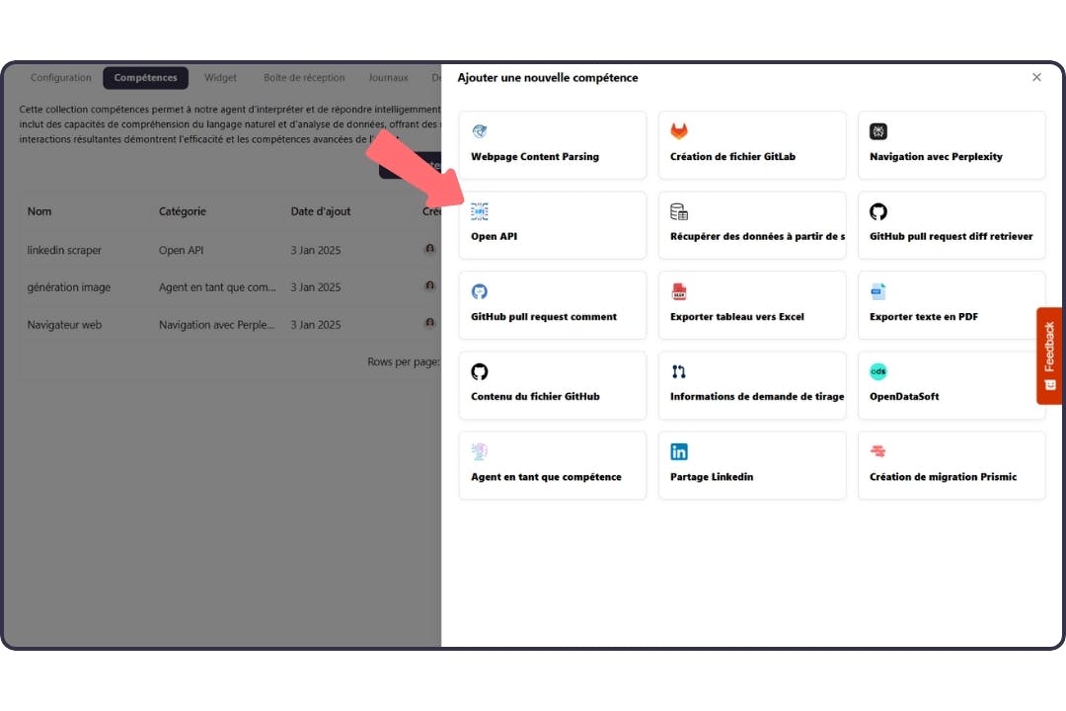Click the linkedin scraper row name
Viewport: 1066px width, 711px height.
[64, 251]
